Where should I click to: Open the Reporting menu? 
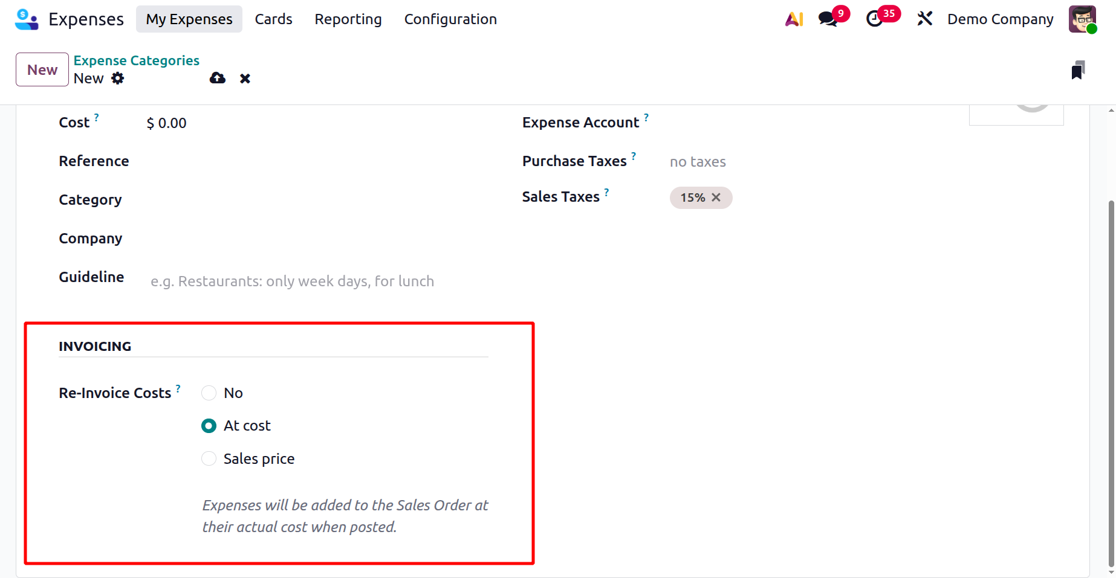point(348,19)
